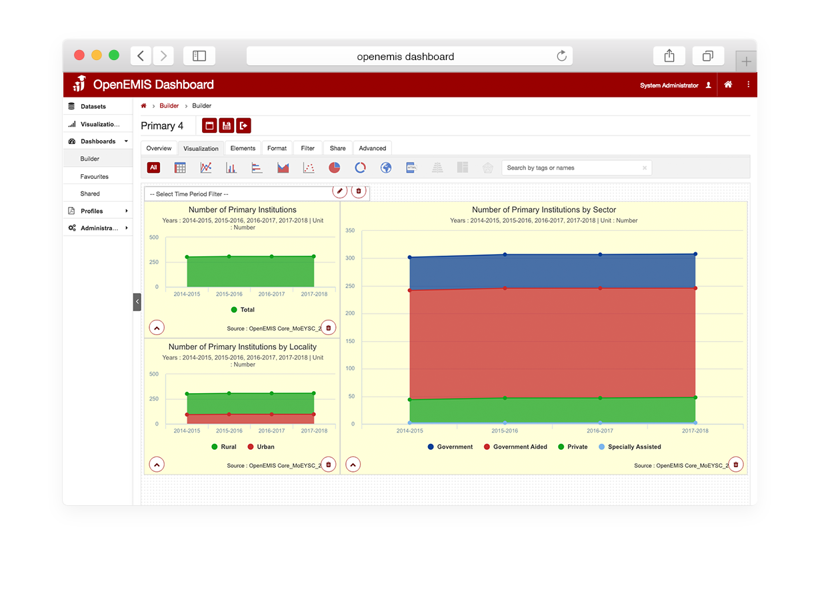Select the horizontal bar chart icon
Image resolution: width=820 pixels, height=598 pixels.
257,168
